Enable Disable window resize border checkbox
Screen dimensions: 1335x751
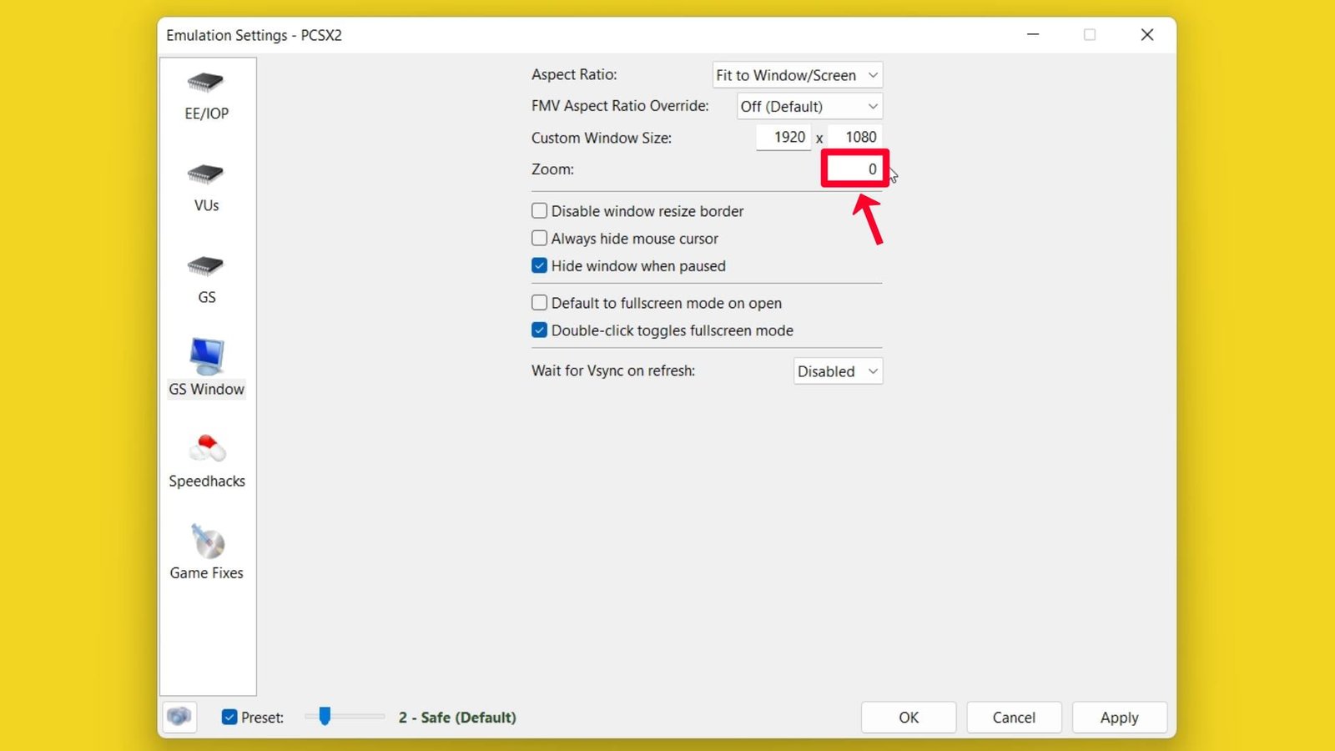[540, 211]
